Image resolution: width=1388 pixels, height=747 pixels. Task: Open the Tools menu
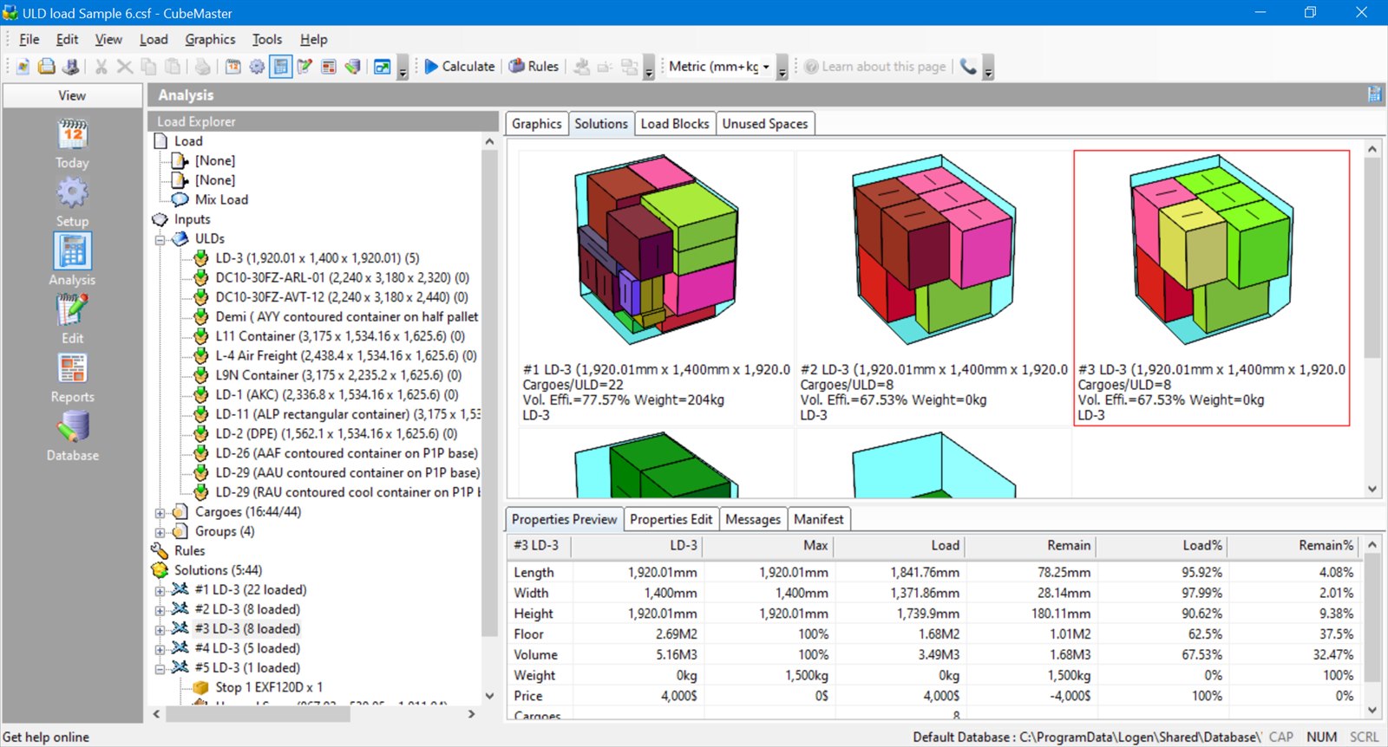[x=266, y=40]
